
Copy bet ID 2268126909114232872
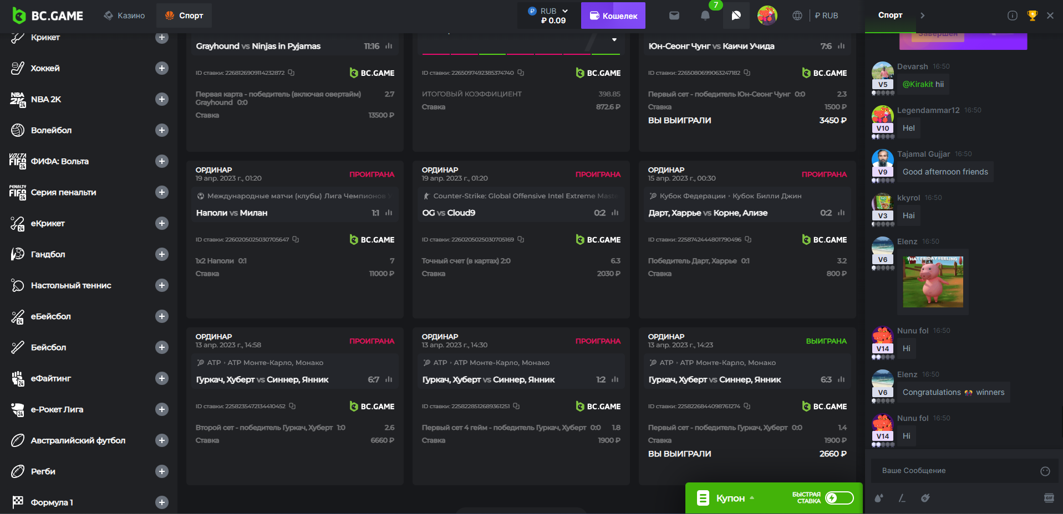coord(291,73)
